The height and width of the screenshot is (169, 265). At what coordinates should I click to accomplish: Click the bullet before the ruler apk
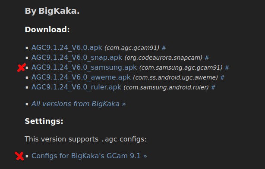click(x=27, y=87)
